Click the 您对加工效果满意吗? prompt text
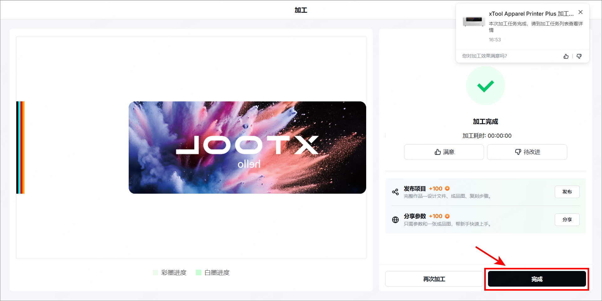This screenshot has width=602, height=301. [485, 56]
